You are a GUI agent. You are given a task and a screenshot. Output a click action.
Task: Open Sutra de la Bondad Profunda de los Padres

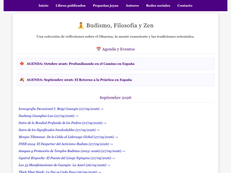click(x=62, y=123)
